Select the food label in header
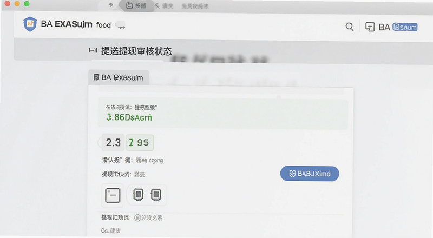Image resolution: width=433 pixels, height=238 pixels. coord(103,25)
